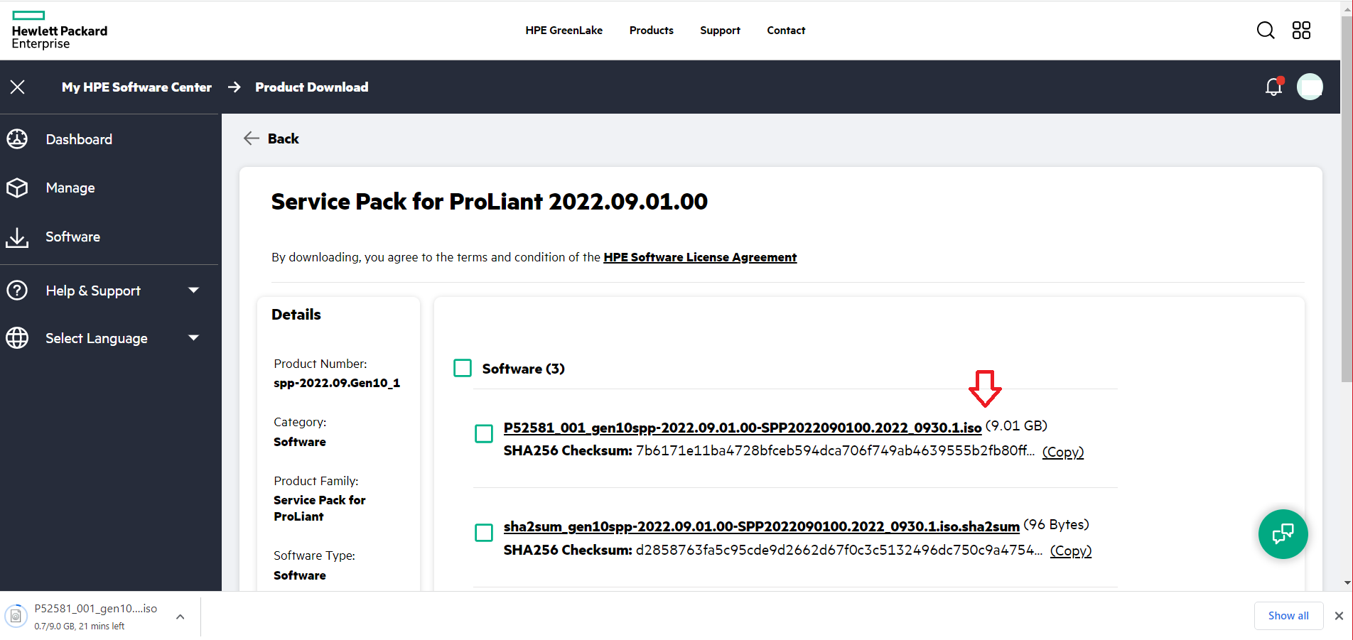Click scrollbar down arrow
This screenshot has height=640, width=1353.
pos(1347,583)
